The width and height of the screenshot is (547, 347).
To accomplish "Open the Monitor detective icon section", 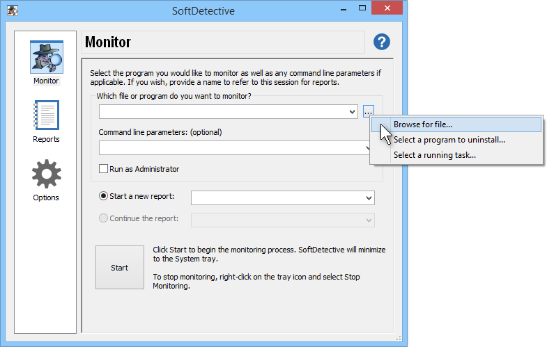I will coord(47,57).
